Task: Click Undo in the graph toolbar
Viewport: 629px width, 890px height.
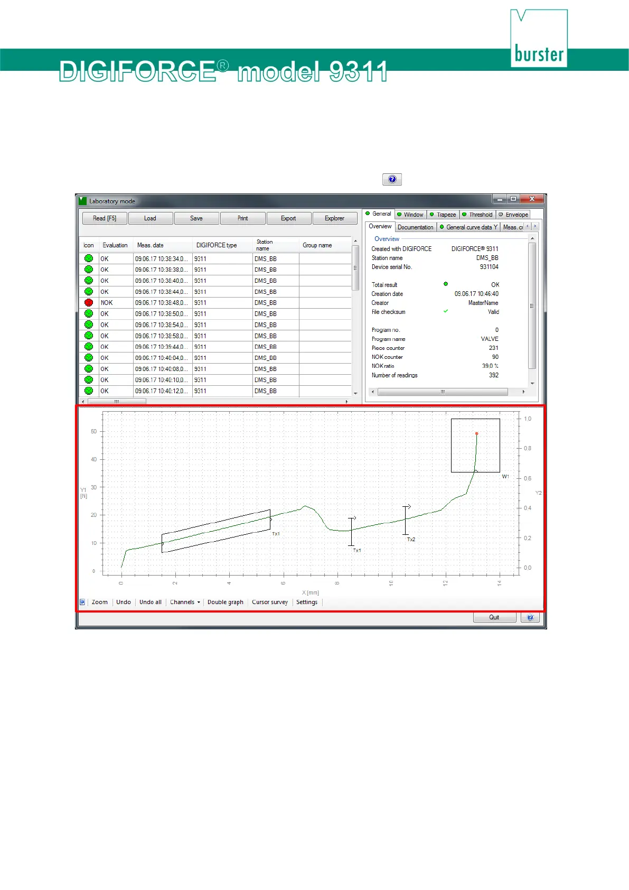Action: (x=124, y=602)
